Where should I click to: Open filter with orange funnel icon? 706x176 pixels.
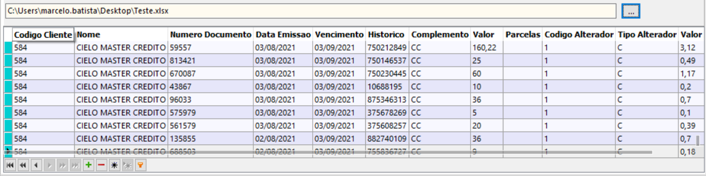pyautogui.click(x=140, y=165)
